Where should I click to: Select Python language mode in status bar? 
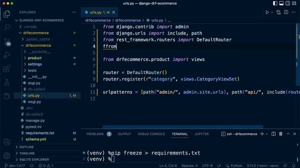[236, 166]
